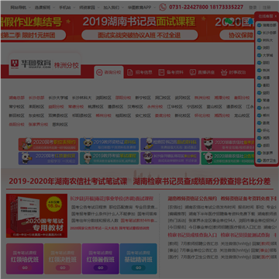Viewport: 279px width, 279px height.
Task: Click the chat icon beside 大学城 in the 在线客服 panel
Action: point(260,55)
